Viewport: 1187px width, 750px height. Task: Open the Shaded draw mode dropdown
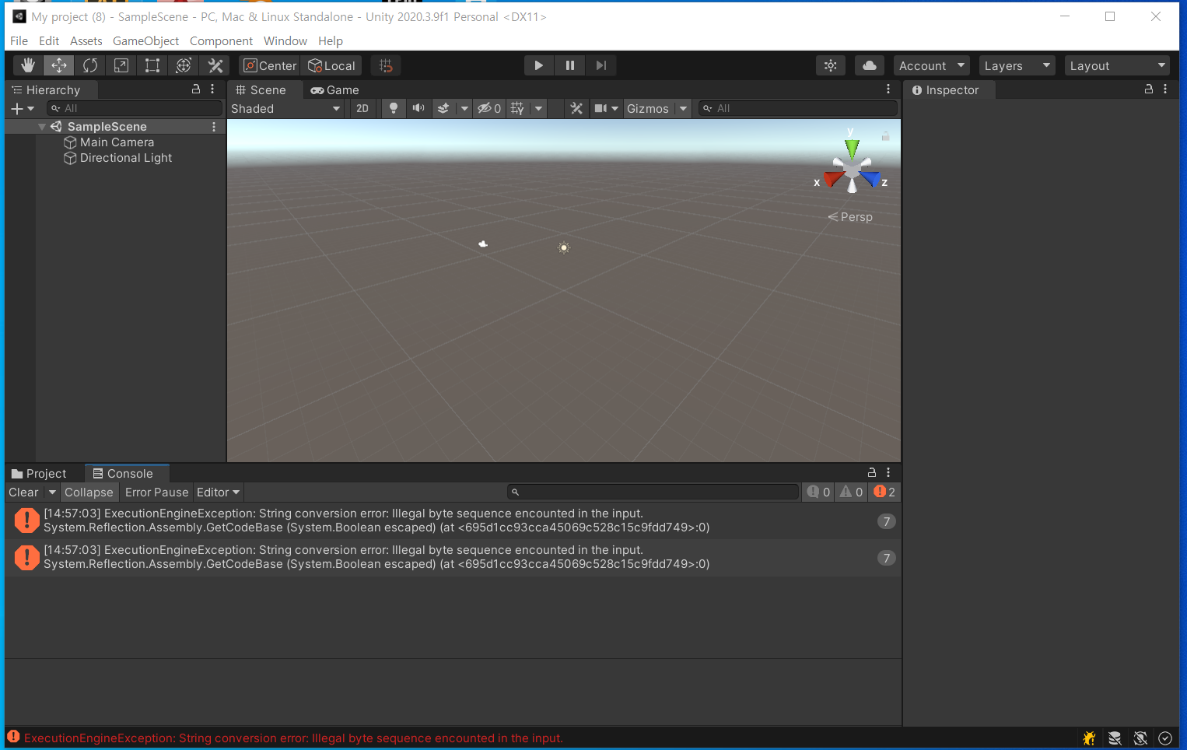(x=285, y=108)
